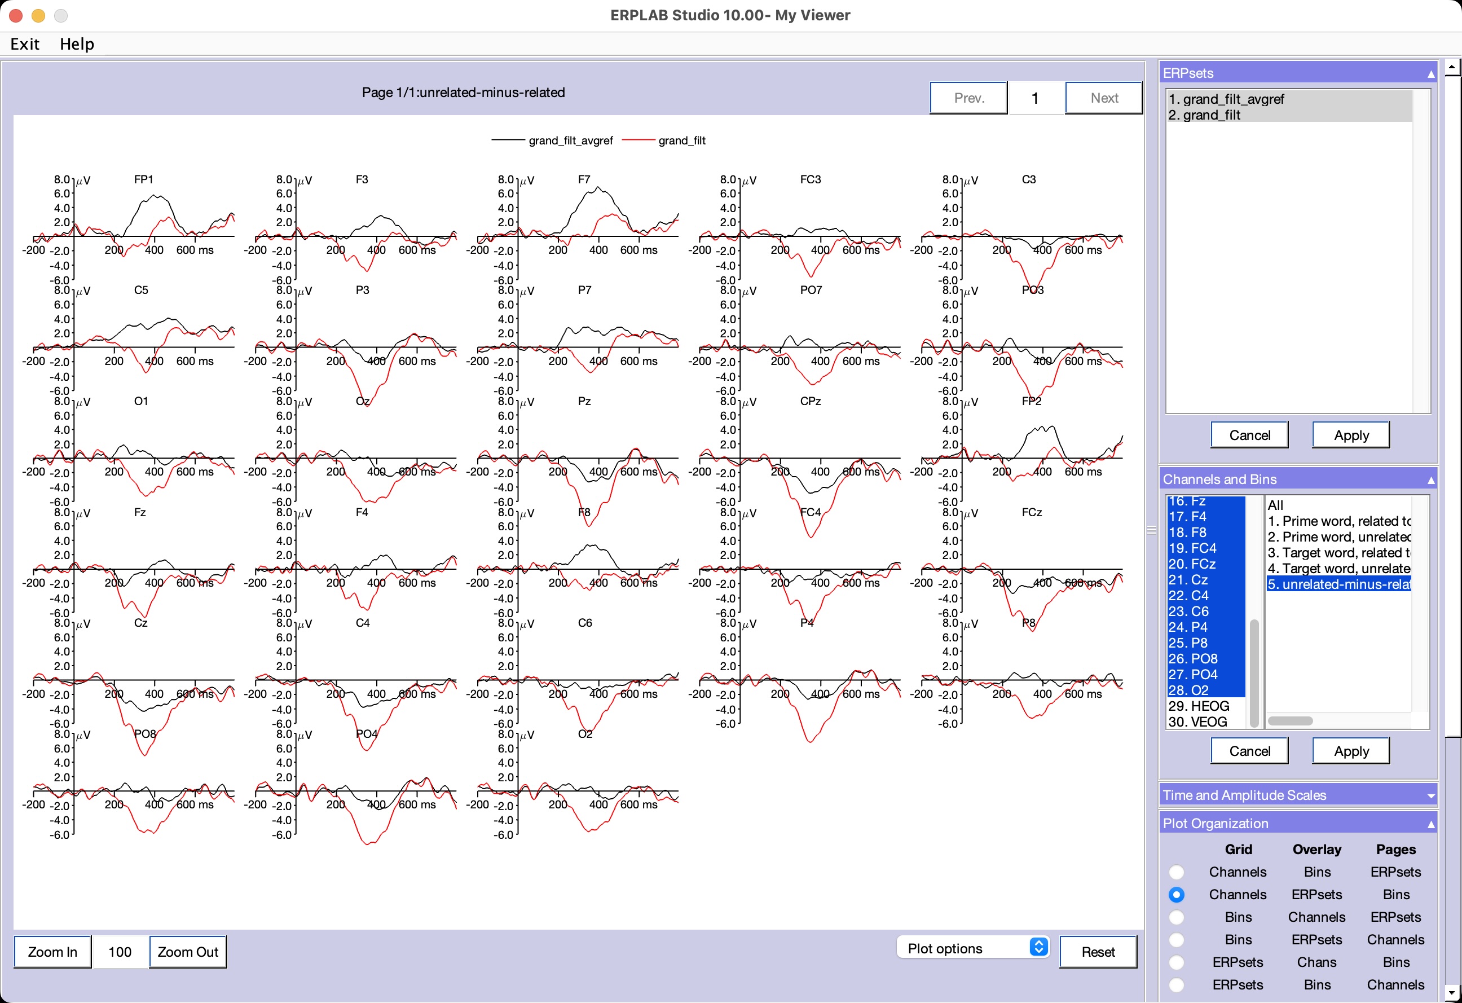The width and height of the screenshot is (1462, 1003).
Task: Select ERPsets / Bins / Channels layout radio
Action: (x=1177, y=986)
